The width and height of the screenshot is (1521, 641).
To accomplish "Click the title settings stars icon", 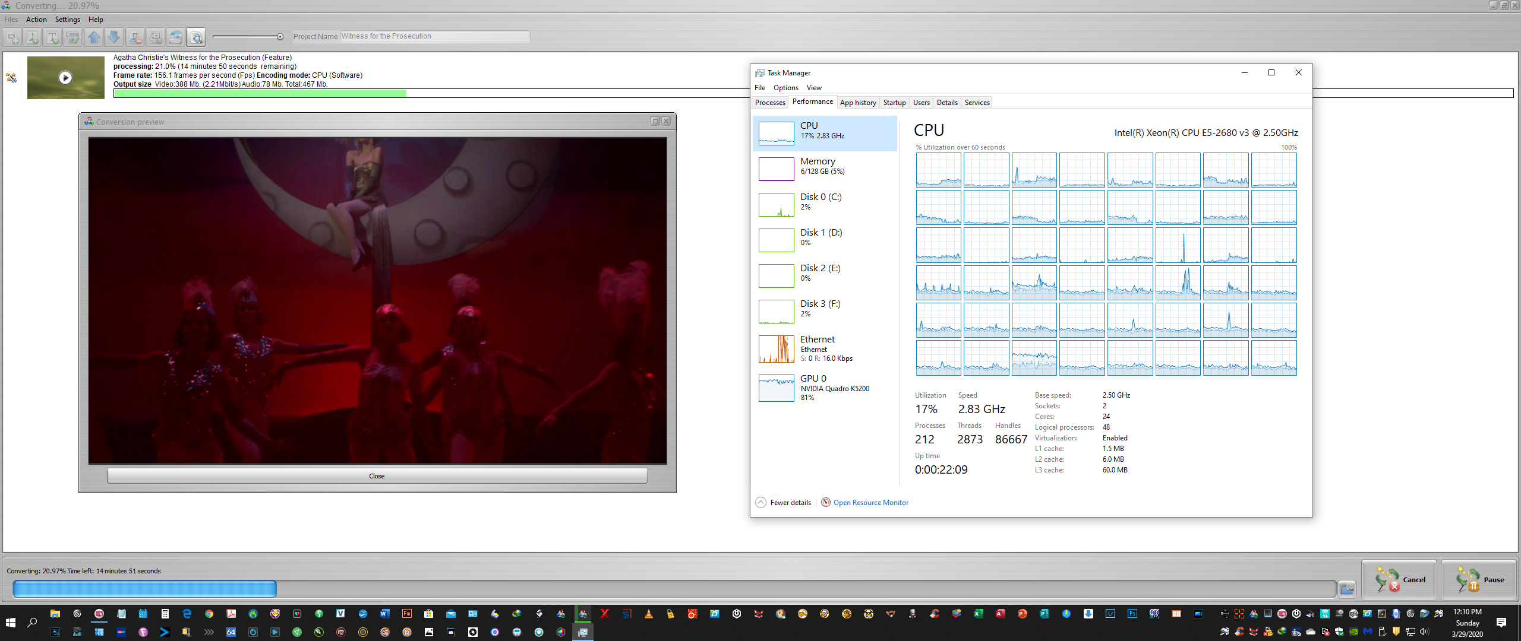I will click(11, 78).
